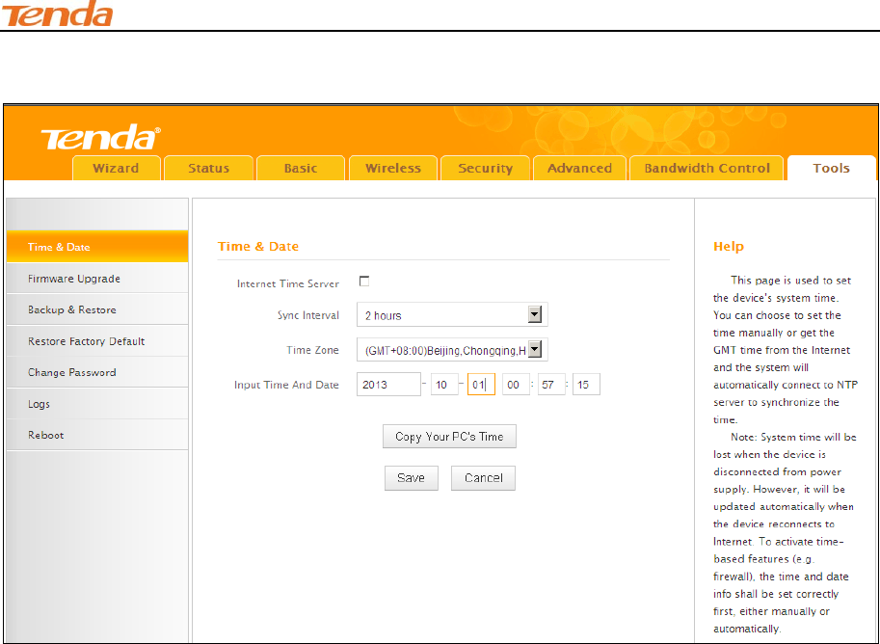Viewport: 880px width, 644px height.
Task: Click the Save button
Action: (412, 478)
